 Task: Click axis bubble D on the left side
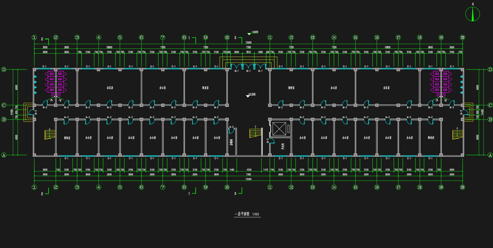[x=4, y=70]
